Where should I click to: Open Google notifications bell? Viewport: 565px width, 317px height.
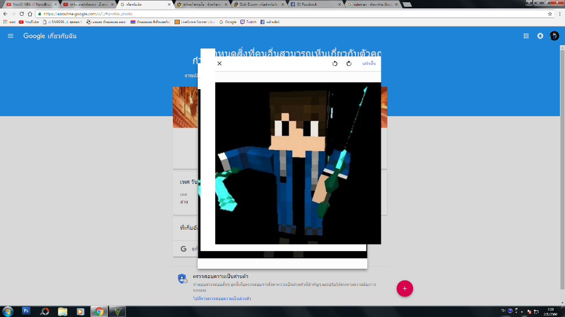point(540,36)
